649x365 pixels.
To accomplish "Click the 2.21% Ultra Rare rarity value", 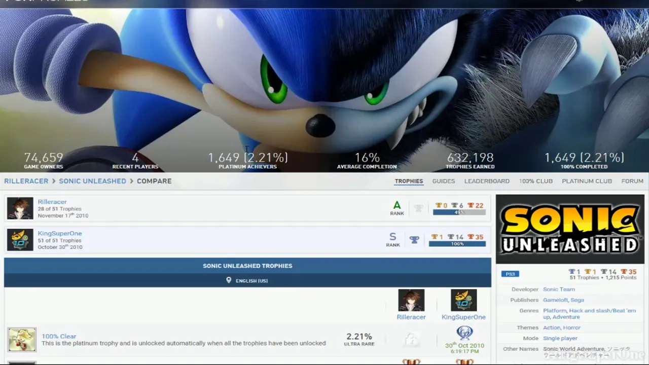I will tap(359, 340).
